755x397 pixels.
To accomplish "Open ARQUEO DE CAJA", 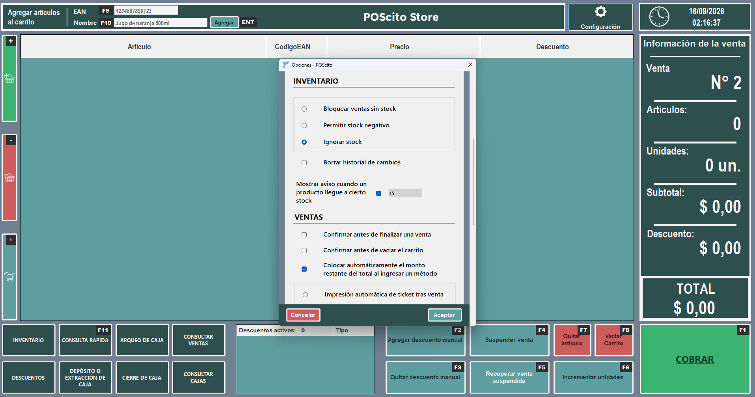I will click(x=142, y=340).
